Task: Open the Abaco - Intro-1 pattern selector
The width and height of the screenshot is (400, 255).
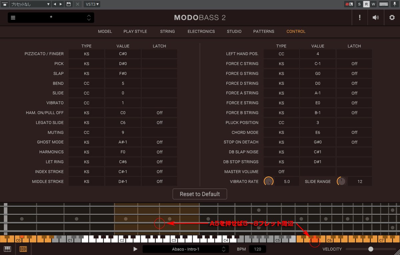Action: [x=186, y=249]
